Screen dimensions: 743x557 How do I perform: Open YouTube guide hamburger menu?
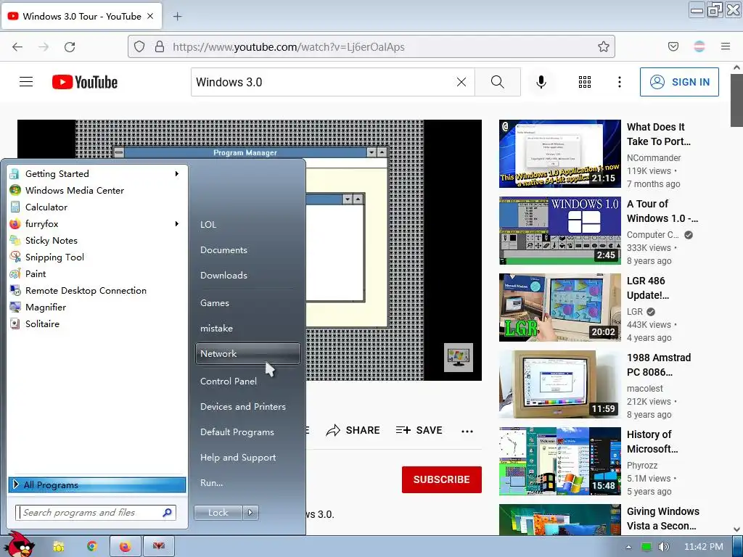point(26,82)
